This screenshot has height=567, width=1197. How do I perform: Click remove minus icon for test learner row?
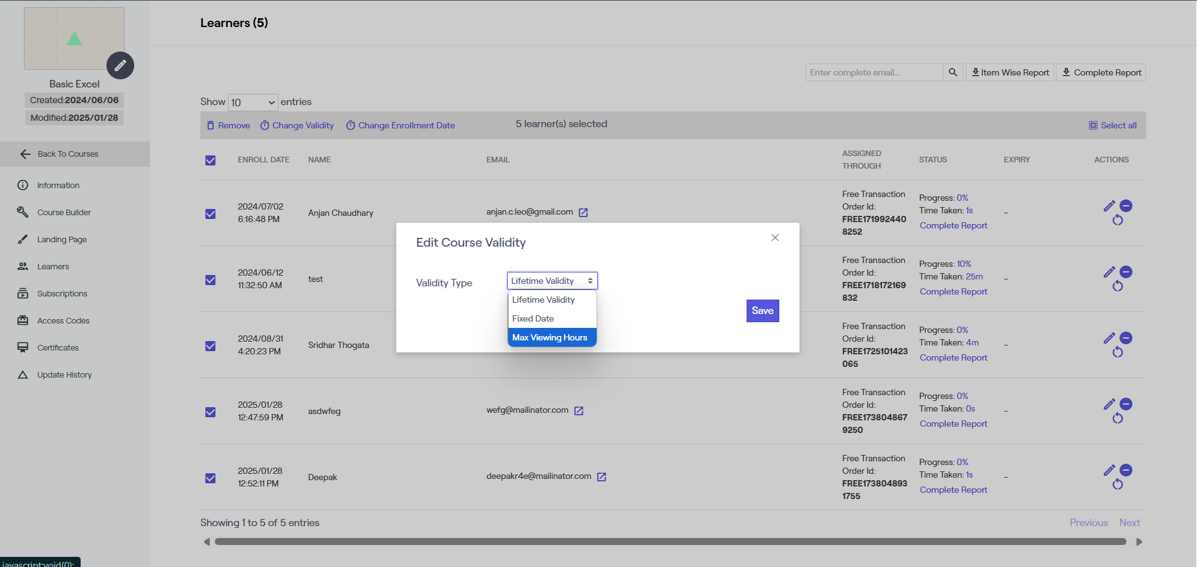[1126, 272]
